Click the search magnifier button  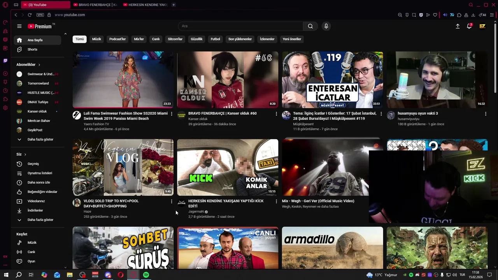point(310,26)
